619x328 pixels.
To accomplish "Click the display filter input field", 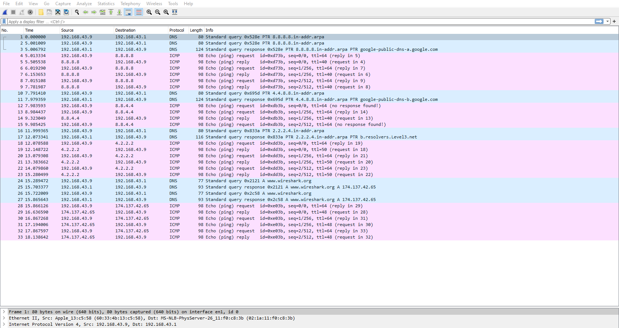I will click(300, 21).
